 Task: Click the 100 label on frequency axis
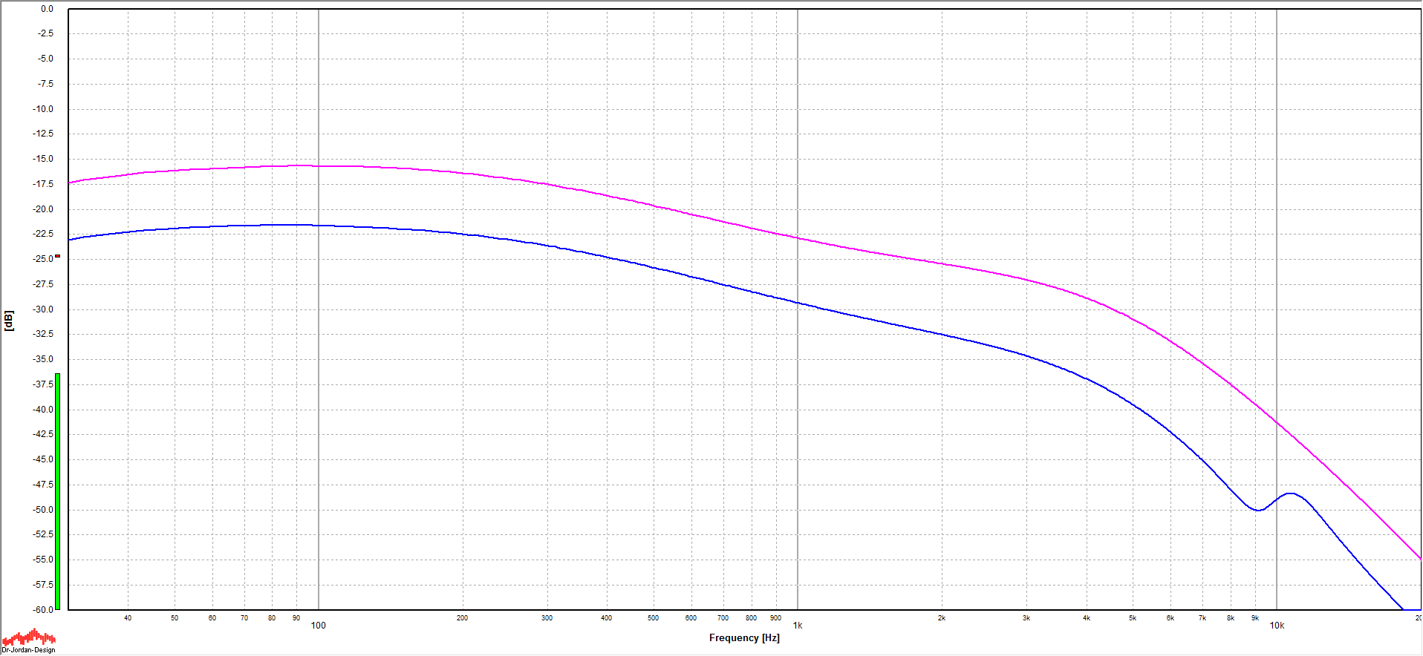coord(318,626)
